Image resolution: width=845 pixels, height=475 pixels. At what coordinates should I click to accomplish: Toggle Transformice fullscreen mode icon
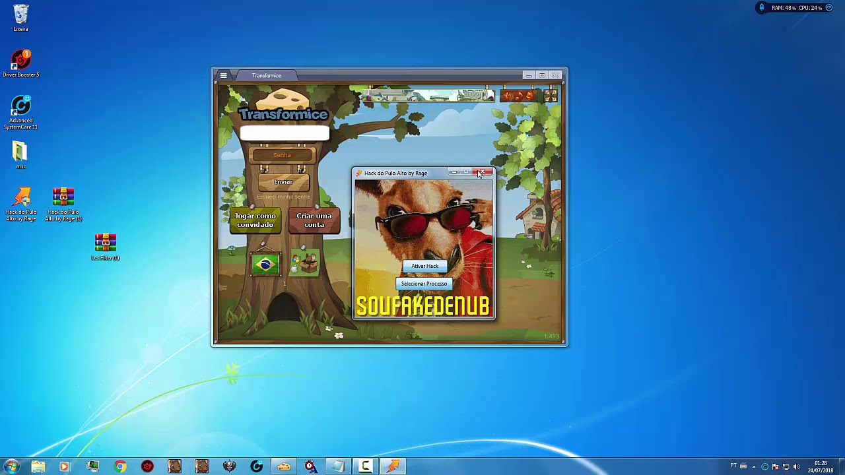click(551, 96)
